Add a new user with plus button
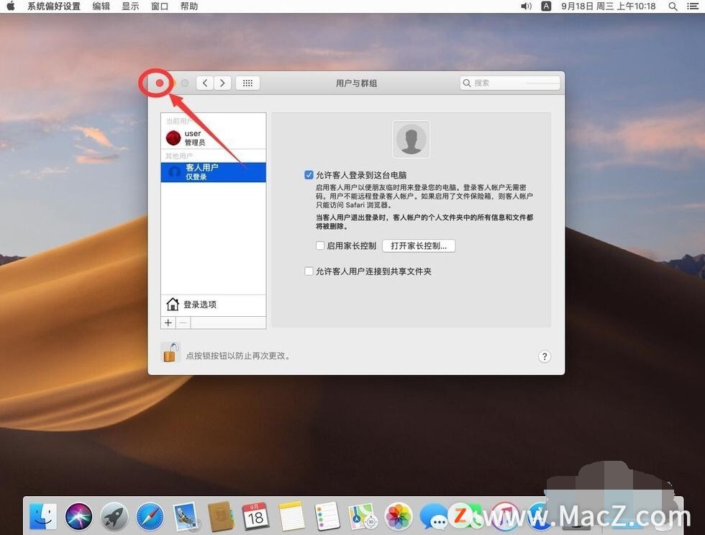 point(168,323)
